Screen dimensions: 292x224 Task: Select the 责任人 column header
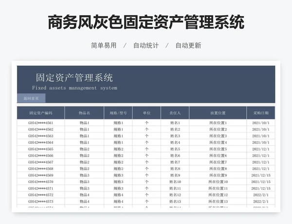click(x=175, y=113)
